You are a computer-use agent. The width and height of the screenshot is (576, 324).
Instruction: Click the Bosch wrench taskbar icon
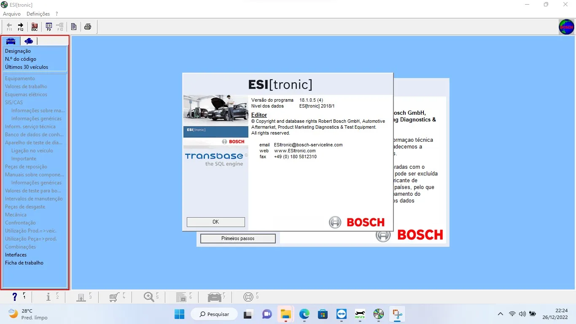(360, 314)
